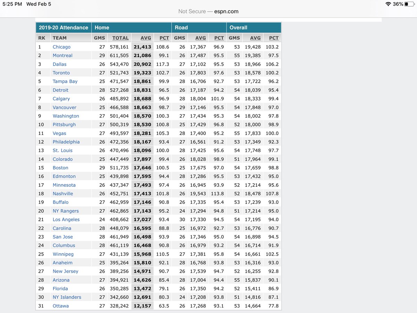This screenshot has width=417, height=313.
Task: Open the Chicago team link
Action: (x=62, y=47)
